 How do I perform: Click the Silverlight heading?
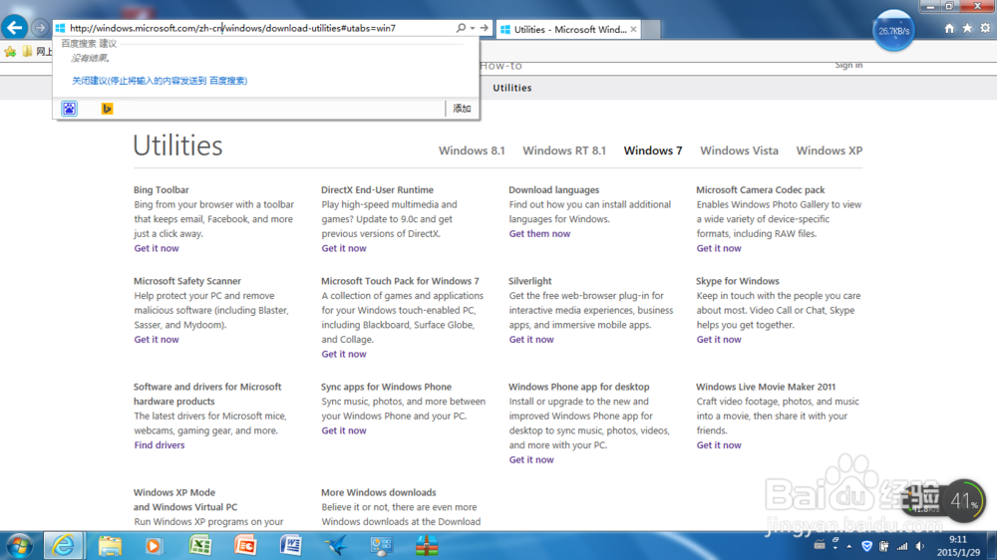[529, 281]
